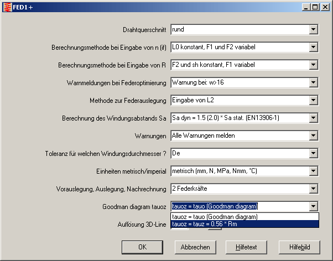The image size is (333, 261).
Task: Open the Warnungen dropdown
Action: (x=314, y=135)
